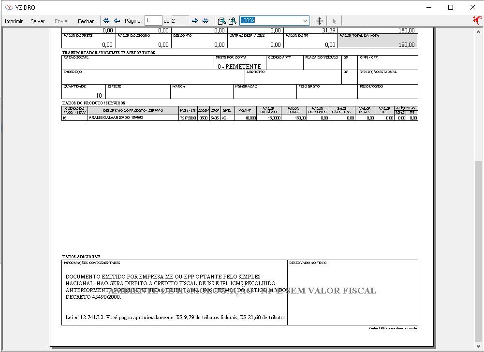This screenshot has width=484, height=352.
Task: Click the unit 'KG' cell
Action: 227,118
